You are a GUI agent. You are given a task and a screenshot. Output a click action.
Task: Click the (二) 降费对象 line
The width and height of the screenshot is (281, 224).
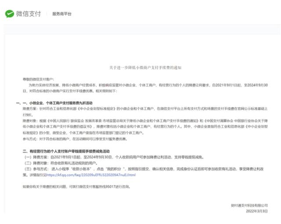point(61,163)
